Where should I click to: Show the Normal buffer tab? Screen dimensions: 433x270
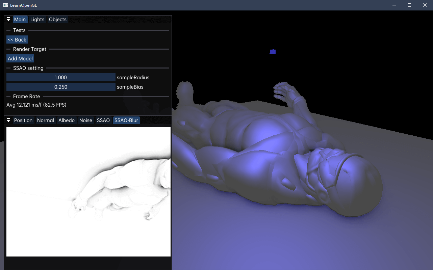pyautogui.click(x=46, y=120)
